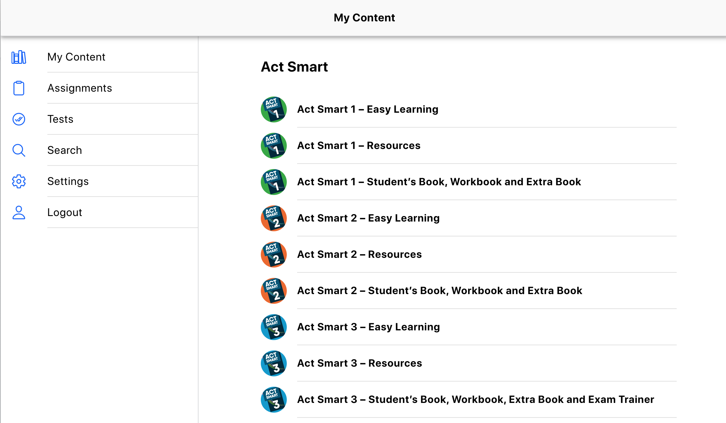Open Act Smart 2 – Student's Book, Workbook and Extra Book
The height and width of the screenshot is (423, 726).
click(440, 291)
